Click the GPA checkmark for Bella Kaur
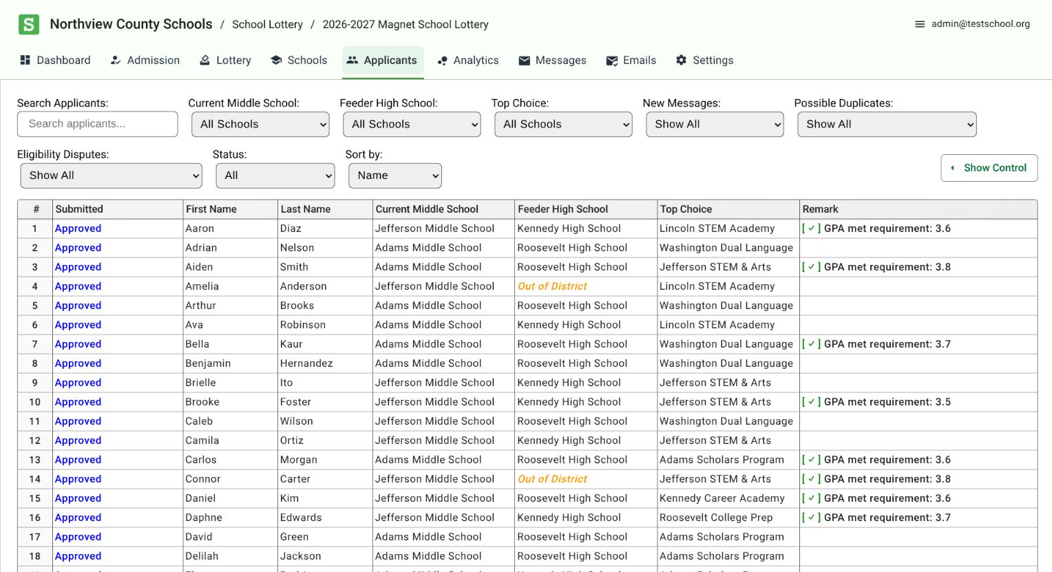The width and height of the screenshot is (1052, 572). pos(811,344)
